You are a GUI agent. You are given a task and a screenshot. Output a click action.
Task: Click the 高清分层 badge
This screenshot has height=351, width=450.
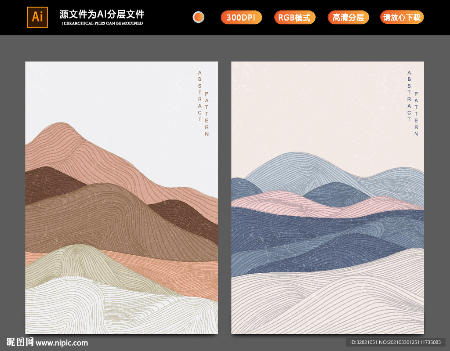tap(348, 18)
